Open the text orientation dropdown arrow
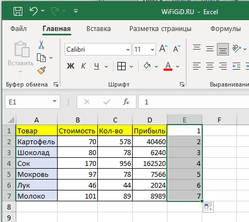Image resolution: width=249 pixels, height=222 pixels. pos(245,49)
